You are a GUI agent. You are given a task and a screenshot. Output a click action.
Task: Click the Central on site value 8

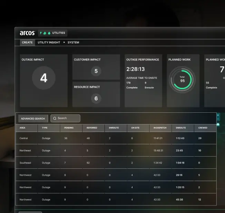click(132, 138)
